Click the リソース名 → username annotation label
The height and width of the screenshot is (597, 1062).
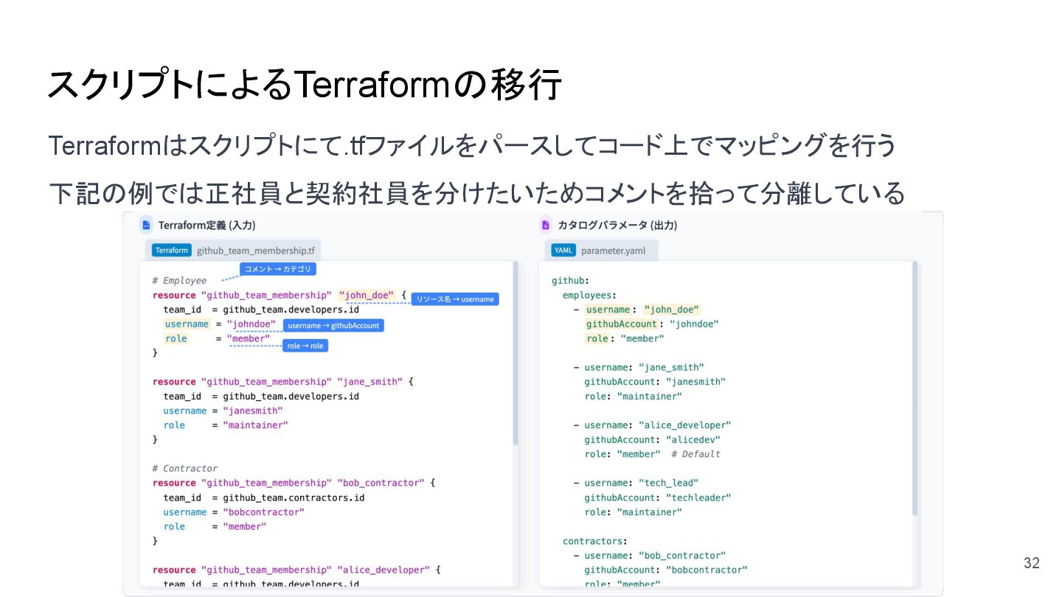point(455,298)
